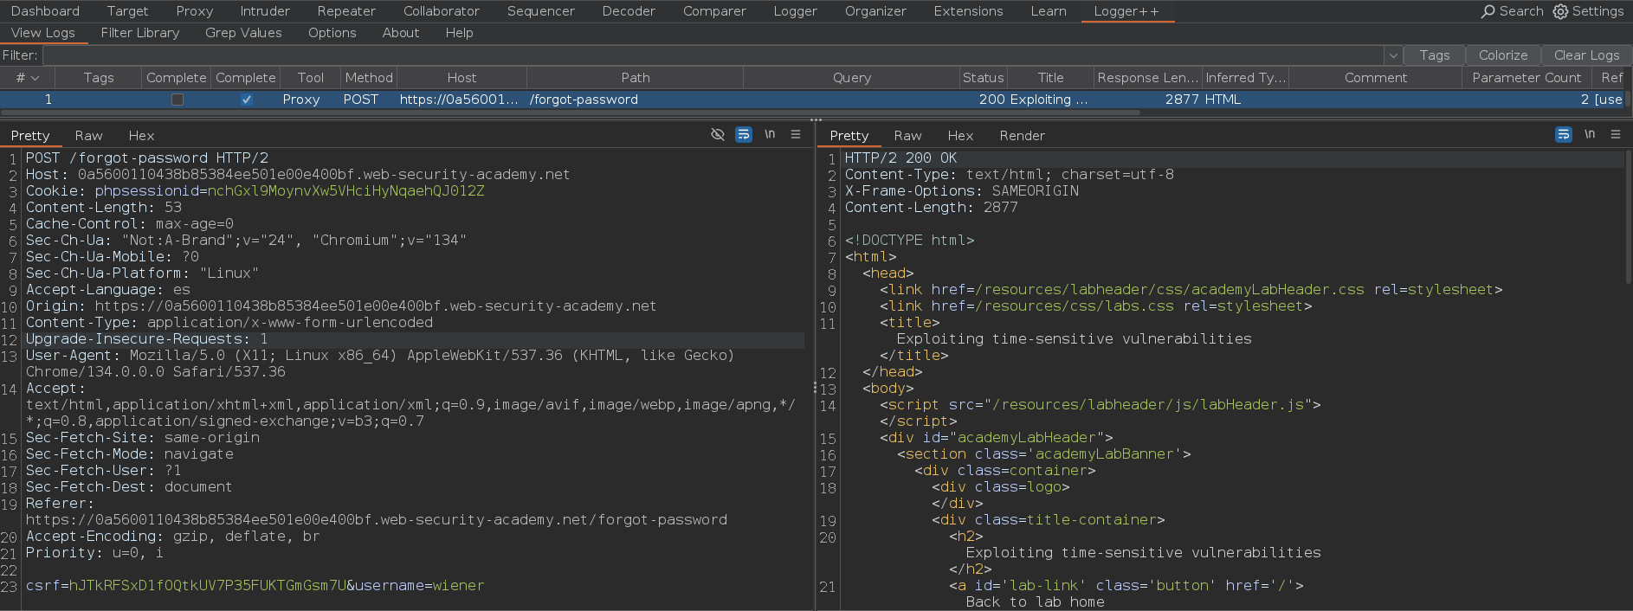This screenshot has width=1633, height=611.
Task: Open the Logger tab
Action: click(795, 11)
